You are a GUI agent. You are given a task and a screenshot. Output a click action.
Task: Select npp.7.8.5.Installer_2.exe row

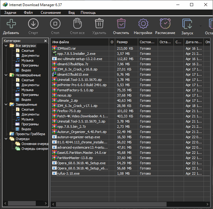130,54
